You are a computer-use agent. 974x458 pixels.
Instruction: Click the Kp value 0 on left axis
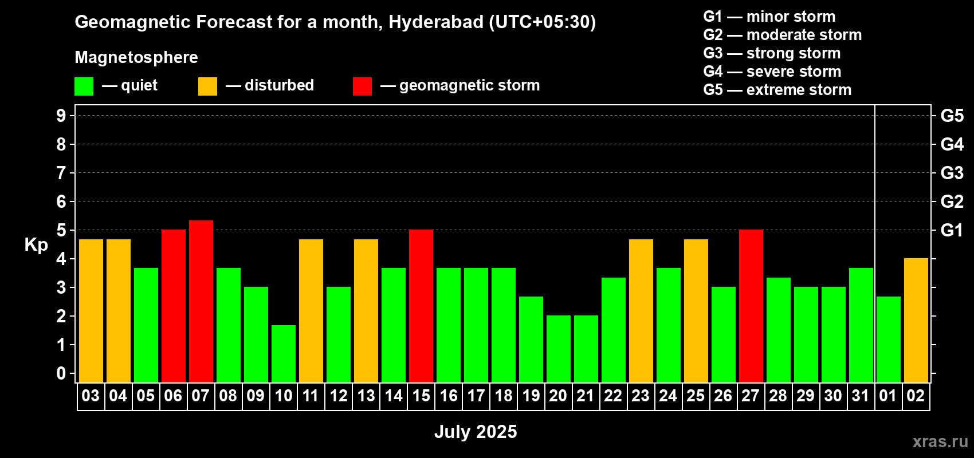pos(61,373)
